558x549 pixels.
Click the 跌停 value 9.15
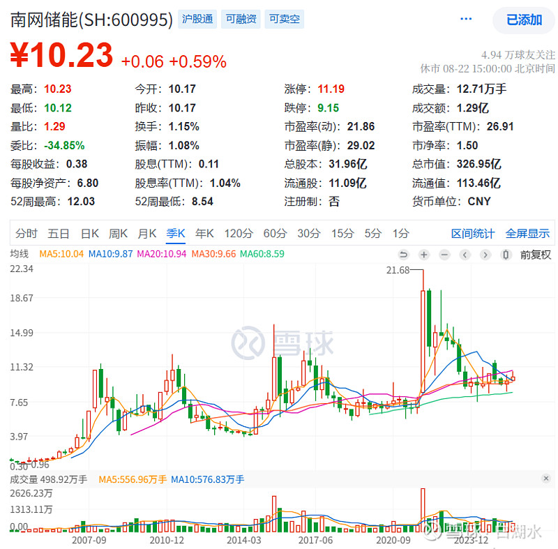[x=328, y=108]
